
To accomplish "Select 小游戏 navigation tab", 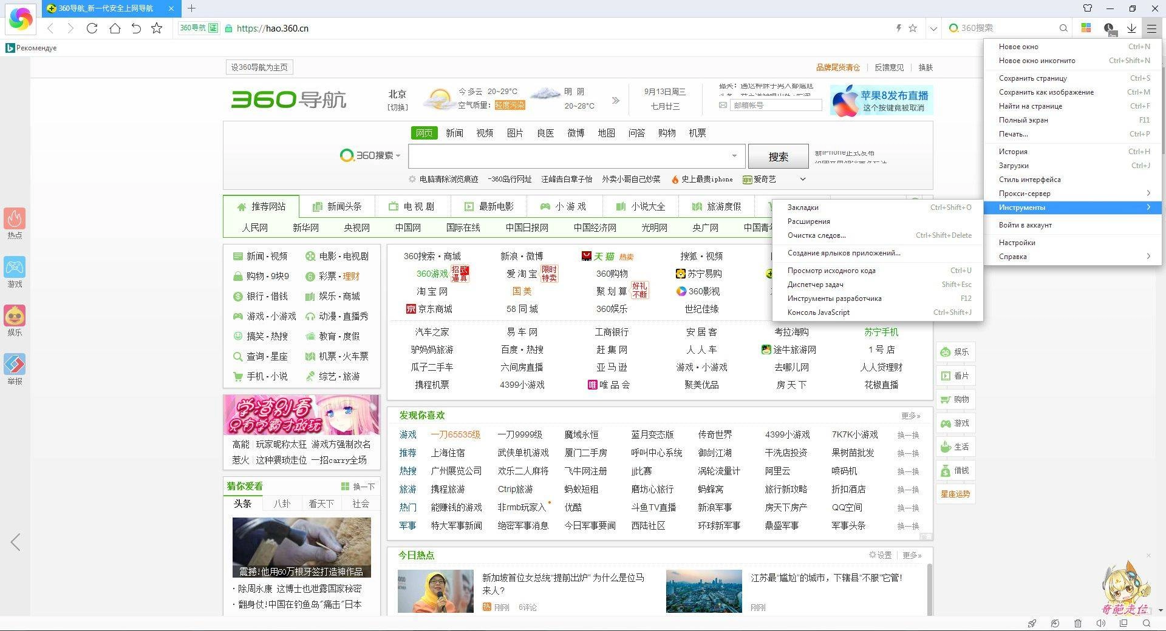I will click(564, 206).
